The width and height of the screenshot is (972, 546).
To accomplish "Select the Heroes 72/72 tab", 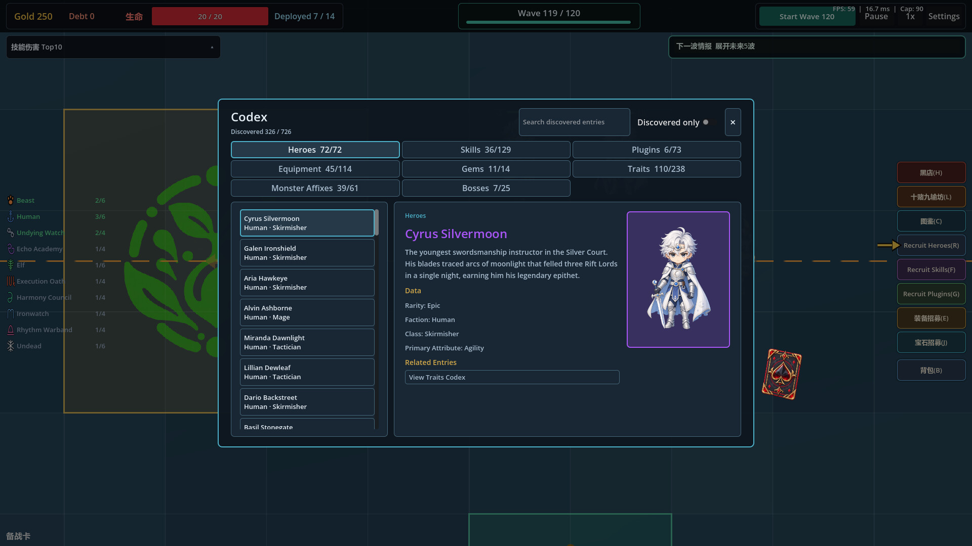I will (315, 150).
